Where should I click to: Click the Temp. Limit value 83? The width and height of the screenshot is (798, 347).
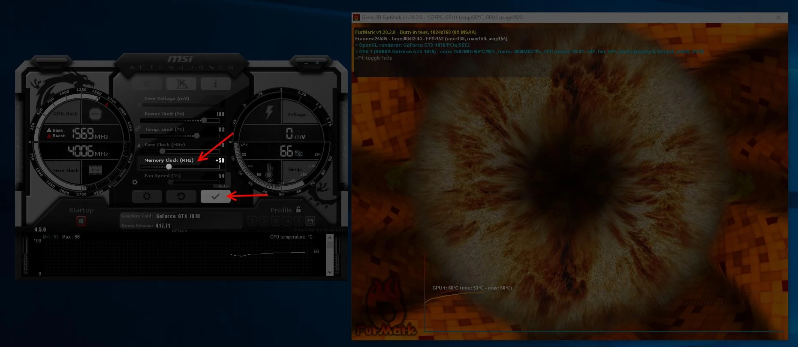tap(222, 130)
